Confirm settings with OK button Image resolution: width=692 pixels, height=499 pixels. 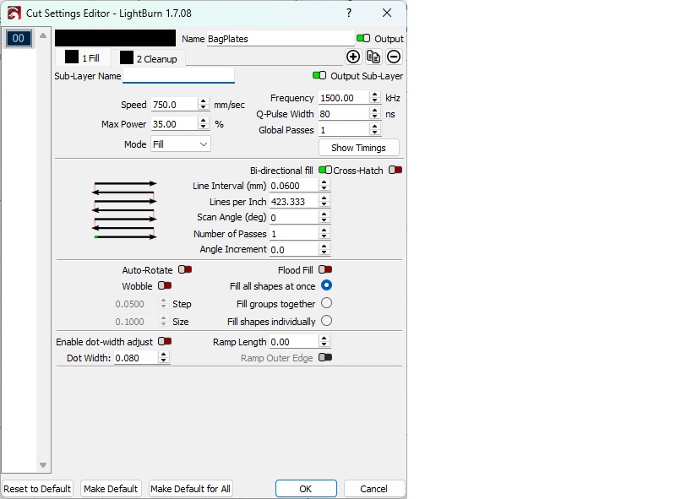306,489
